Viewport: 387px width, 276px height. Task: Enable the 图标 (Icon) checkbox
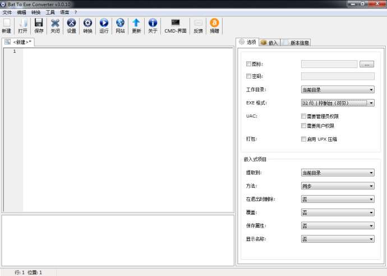248,64
